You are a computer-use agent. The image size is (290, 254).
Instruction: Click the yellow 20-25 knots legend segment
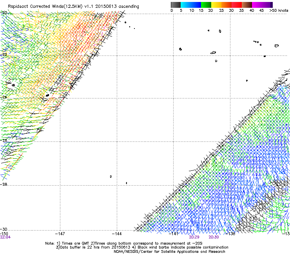coord(216,5)
